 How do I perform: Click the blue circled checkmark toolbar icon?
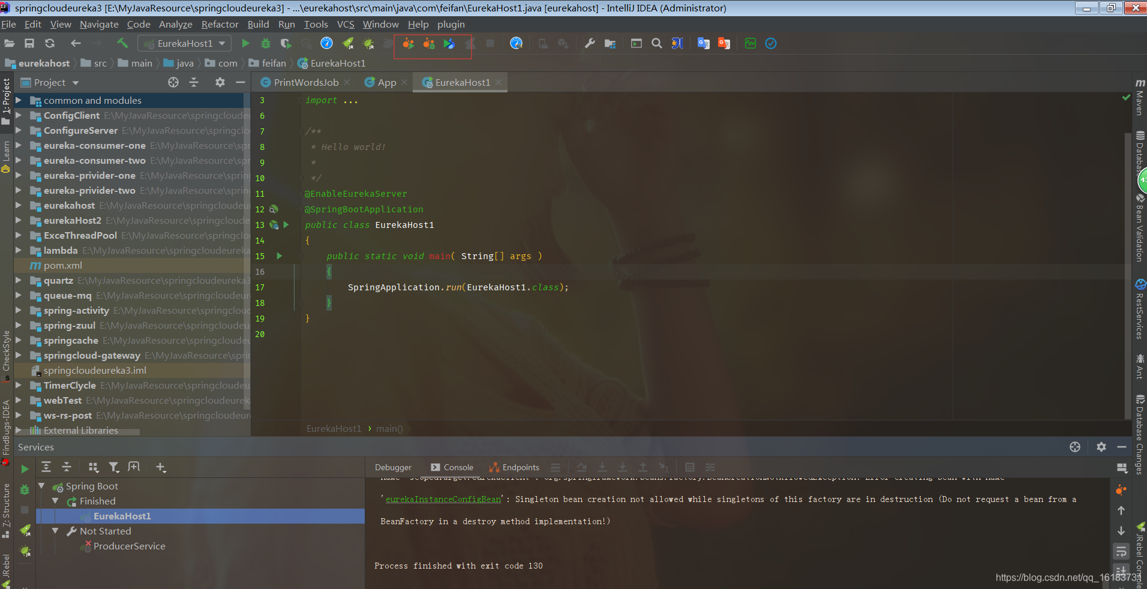[x=771, y=43]
